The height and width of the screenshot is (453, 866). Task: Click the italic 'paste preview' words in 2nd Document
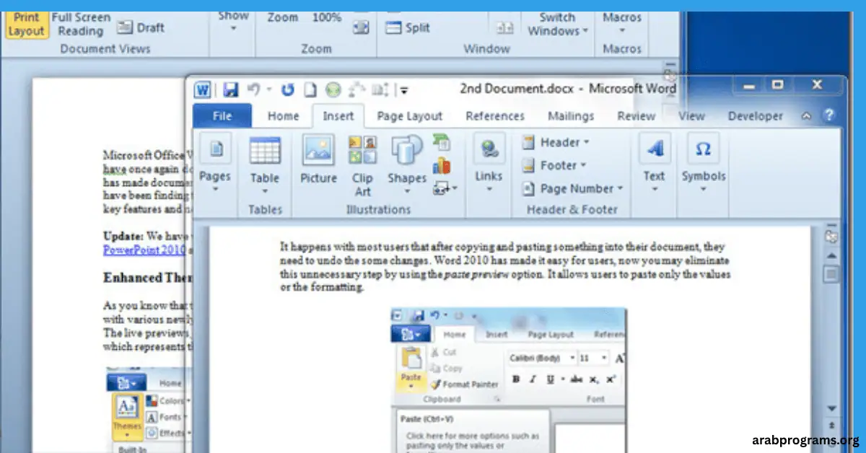(x=476, y=274)
